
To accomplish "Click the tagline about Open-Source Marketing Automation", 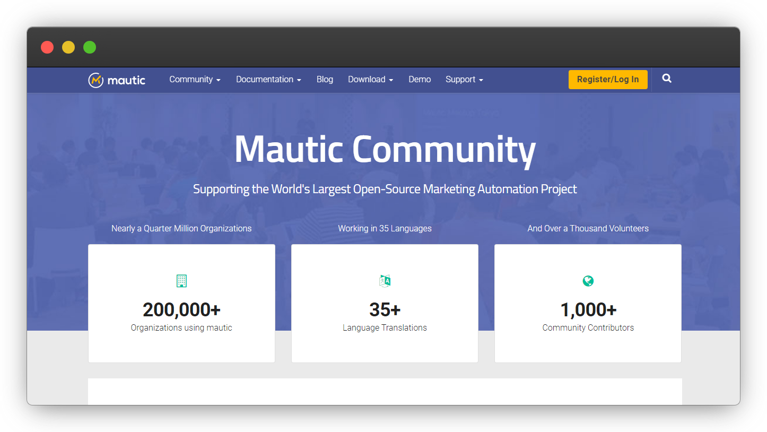I will (385, 189).
